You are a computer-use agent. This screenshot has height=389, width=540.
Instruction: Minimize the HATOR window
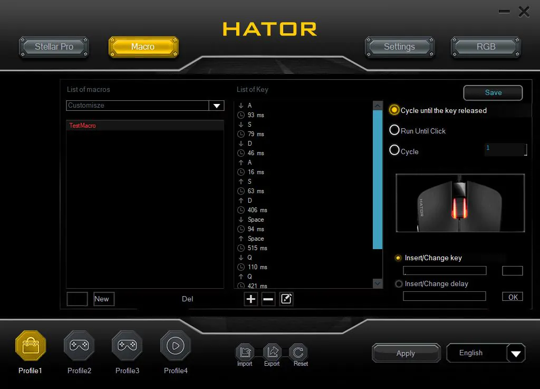tap(504, 12)
